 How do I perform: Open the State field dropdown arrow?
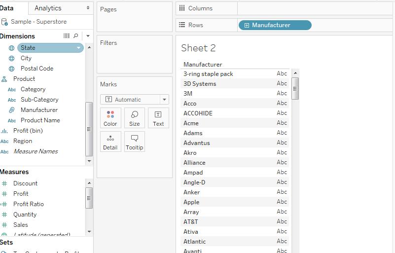tap(79, 48)
